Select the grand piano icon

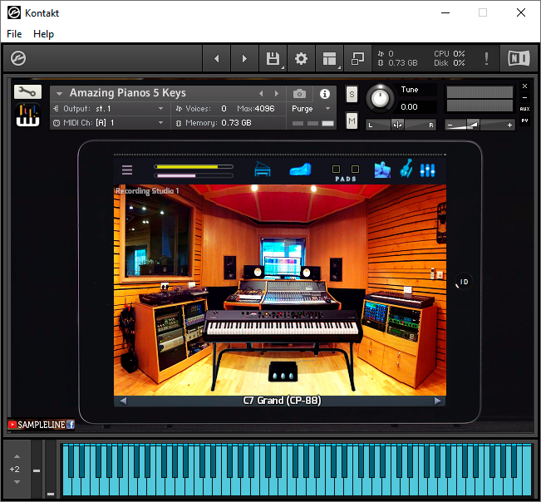[x=263, y=169]
